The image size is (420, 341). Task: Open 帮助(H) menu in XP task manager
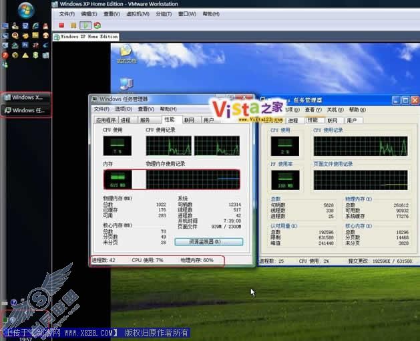357,110
